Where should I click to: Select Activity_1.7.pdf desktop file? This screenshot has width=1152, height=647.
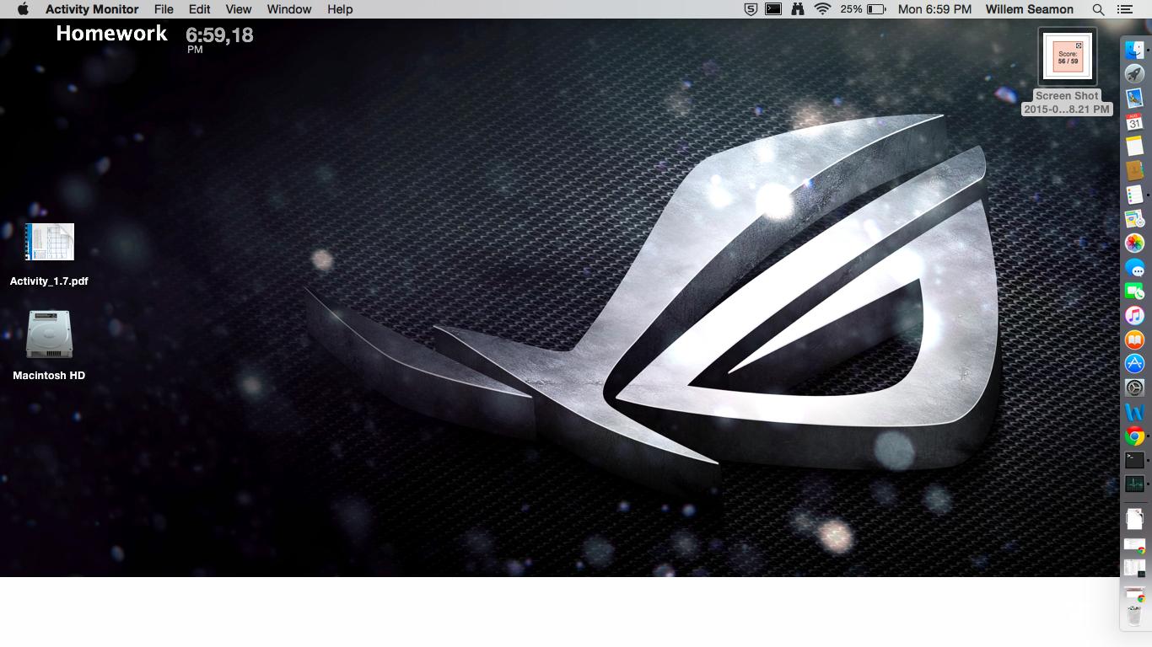coord(50,243)
